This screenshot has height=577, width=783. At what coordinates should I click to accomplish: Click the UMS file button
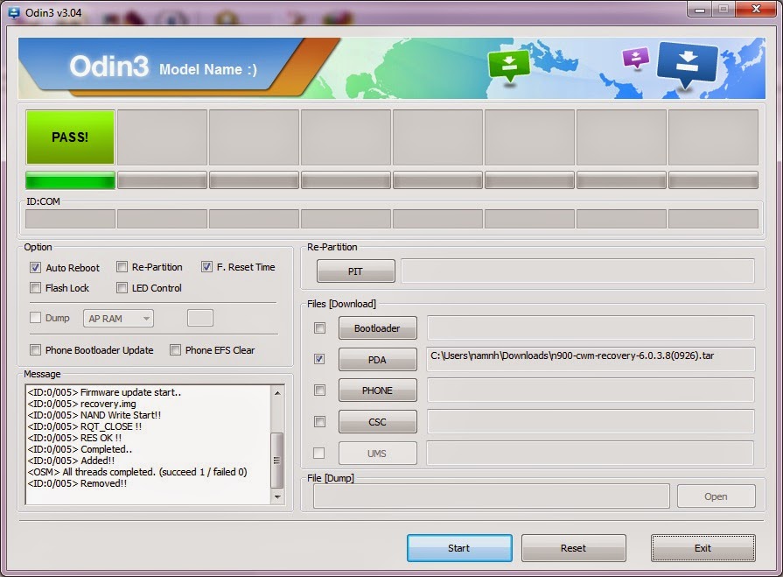[378, 454]
